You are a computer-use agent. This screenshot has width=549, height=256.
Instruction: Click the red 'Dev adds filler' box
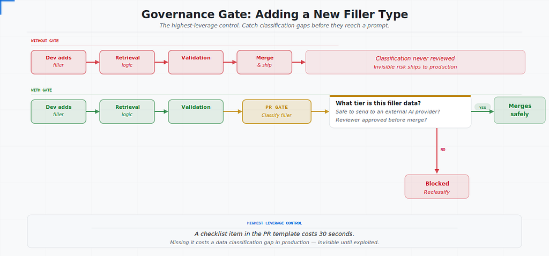tap(58, 62)
